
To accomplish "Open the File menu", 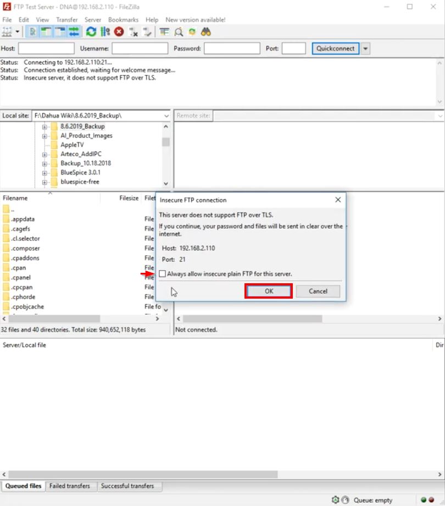I will (x=7, y=20).
